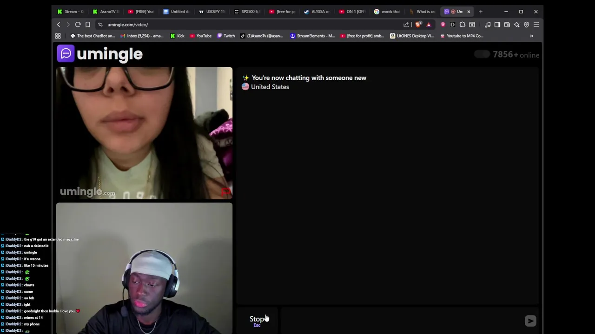Open the site information icon in the address bar

[x=100, y=25]
